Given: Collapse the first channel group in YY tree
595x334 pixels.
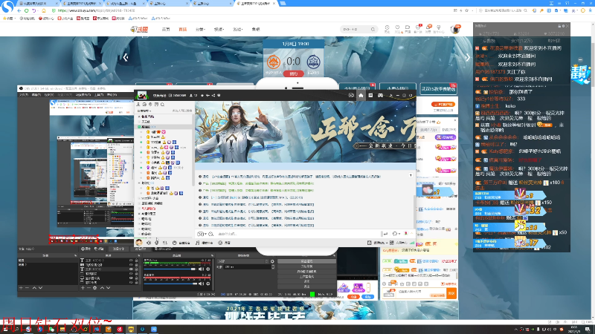Looking at the screenshot, I should point(139,117).
